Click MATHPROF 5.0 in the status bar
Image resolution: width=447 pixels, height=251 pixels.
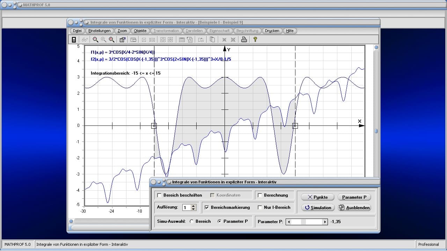pos(17,244)
